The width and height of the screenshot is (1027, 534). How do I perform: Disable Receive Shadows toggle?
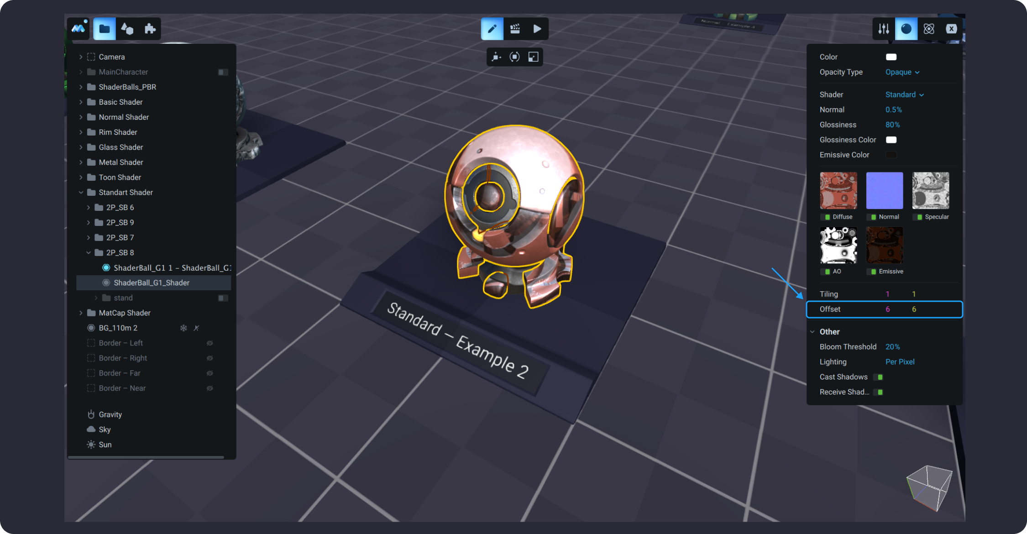click(878, 392)
